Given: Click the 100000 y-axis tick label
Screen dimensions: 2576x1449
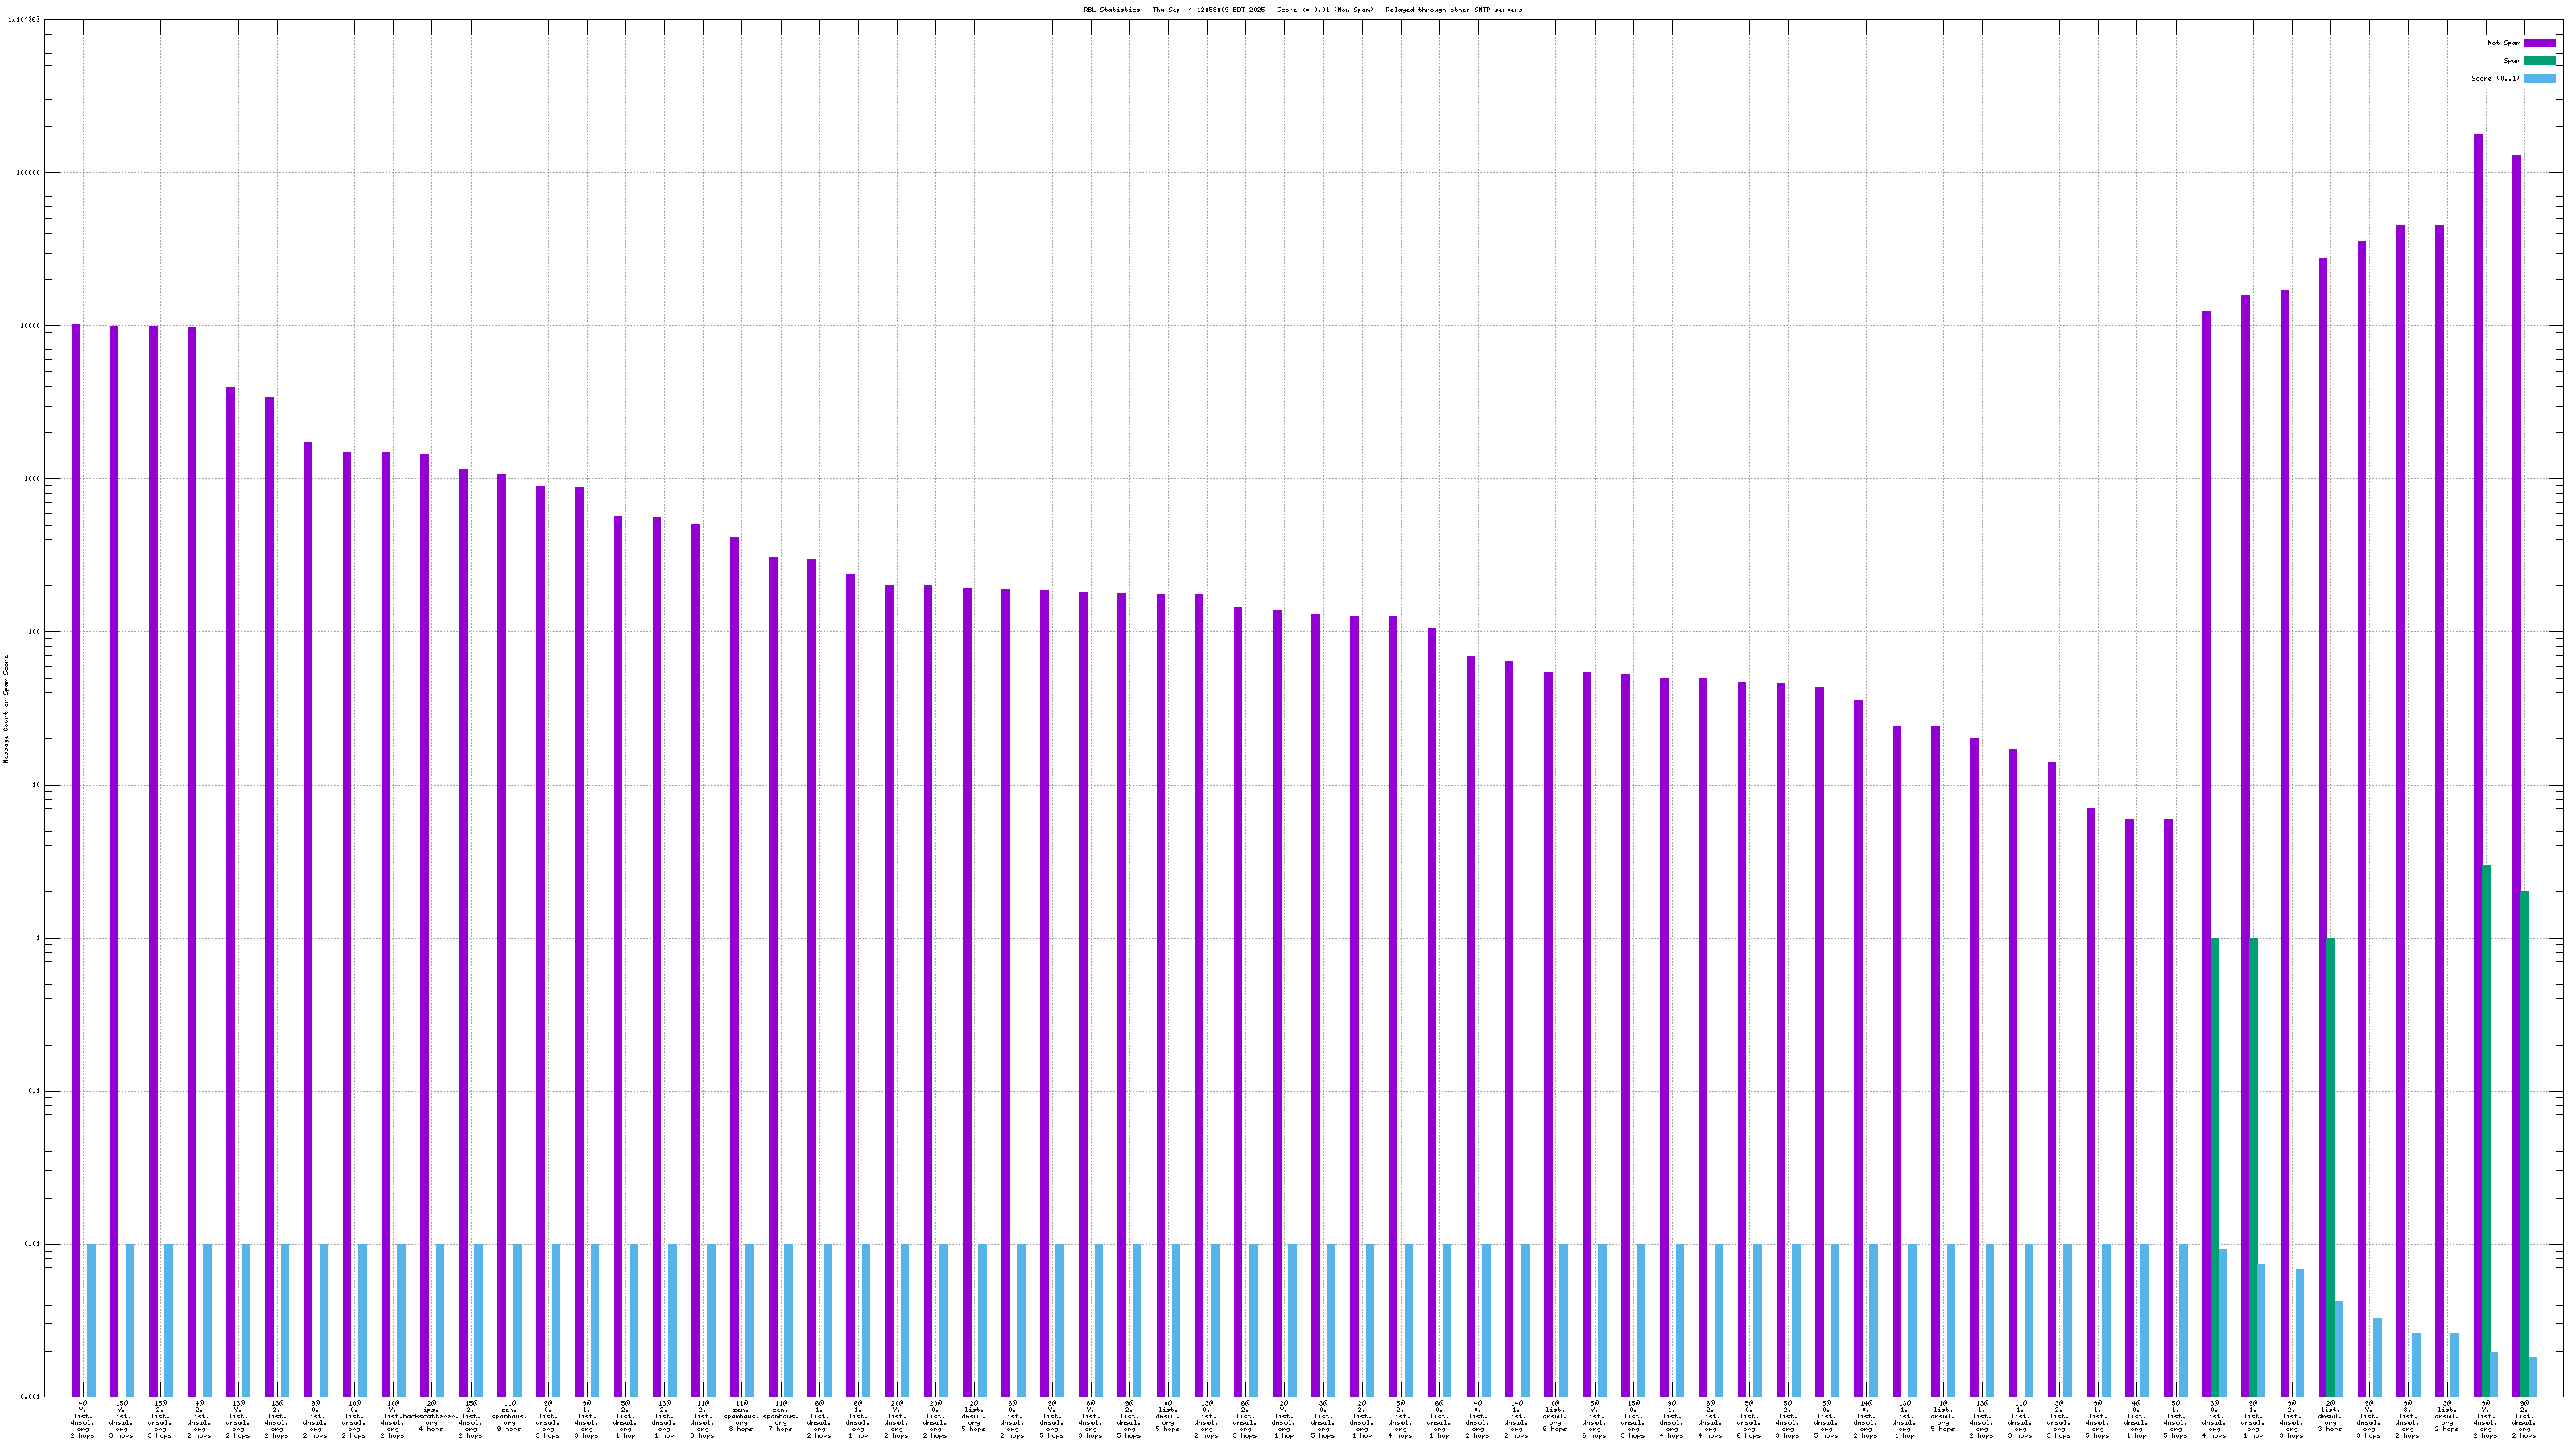Looking at the screenshot, I should coord(30,172).
